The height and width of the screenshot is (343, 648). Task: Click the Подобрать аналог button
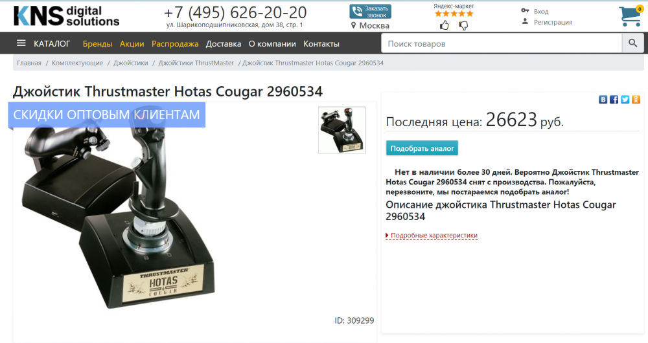pos(422,148)
